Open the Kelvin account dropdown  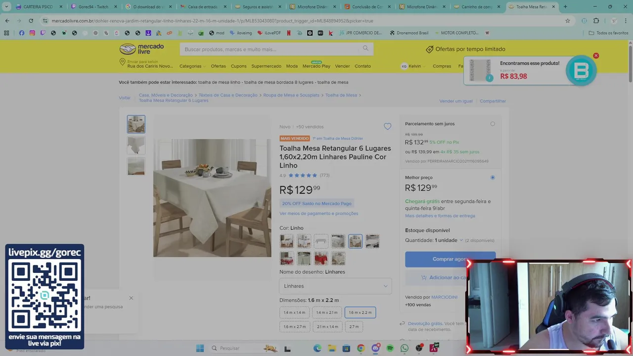(414, 66)
